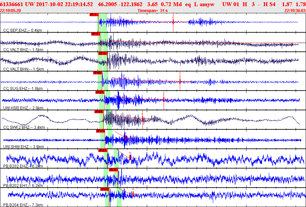
Task: Select the iPd1 pick flag on B202 EHZ
Action: [103, 150]
